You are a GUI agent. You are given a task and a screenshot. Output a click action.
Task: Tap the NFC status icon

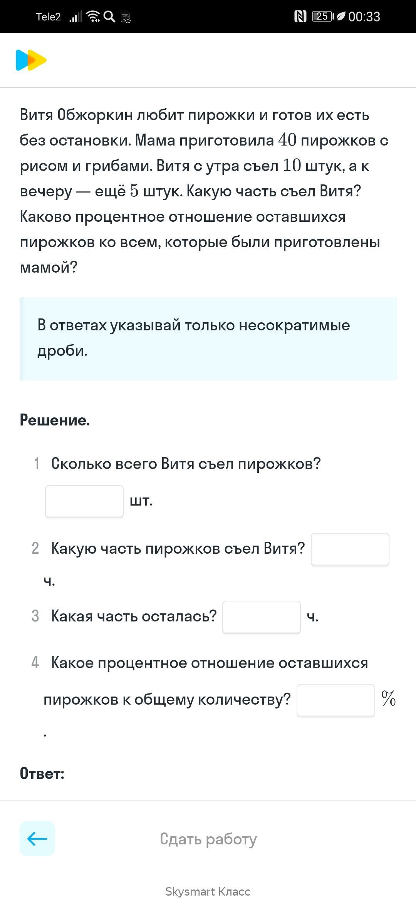pyautogui.click(x=300, y=17)
